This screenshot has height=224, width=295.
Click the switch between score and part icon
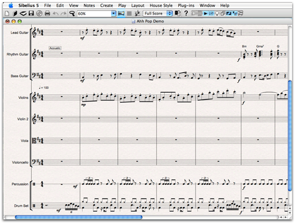[x=178, y=13]
